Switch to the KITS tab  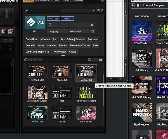point(29,1)
